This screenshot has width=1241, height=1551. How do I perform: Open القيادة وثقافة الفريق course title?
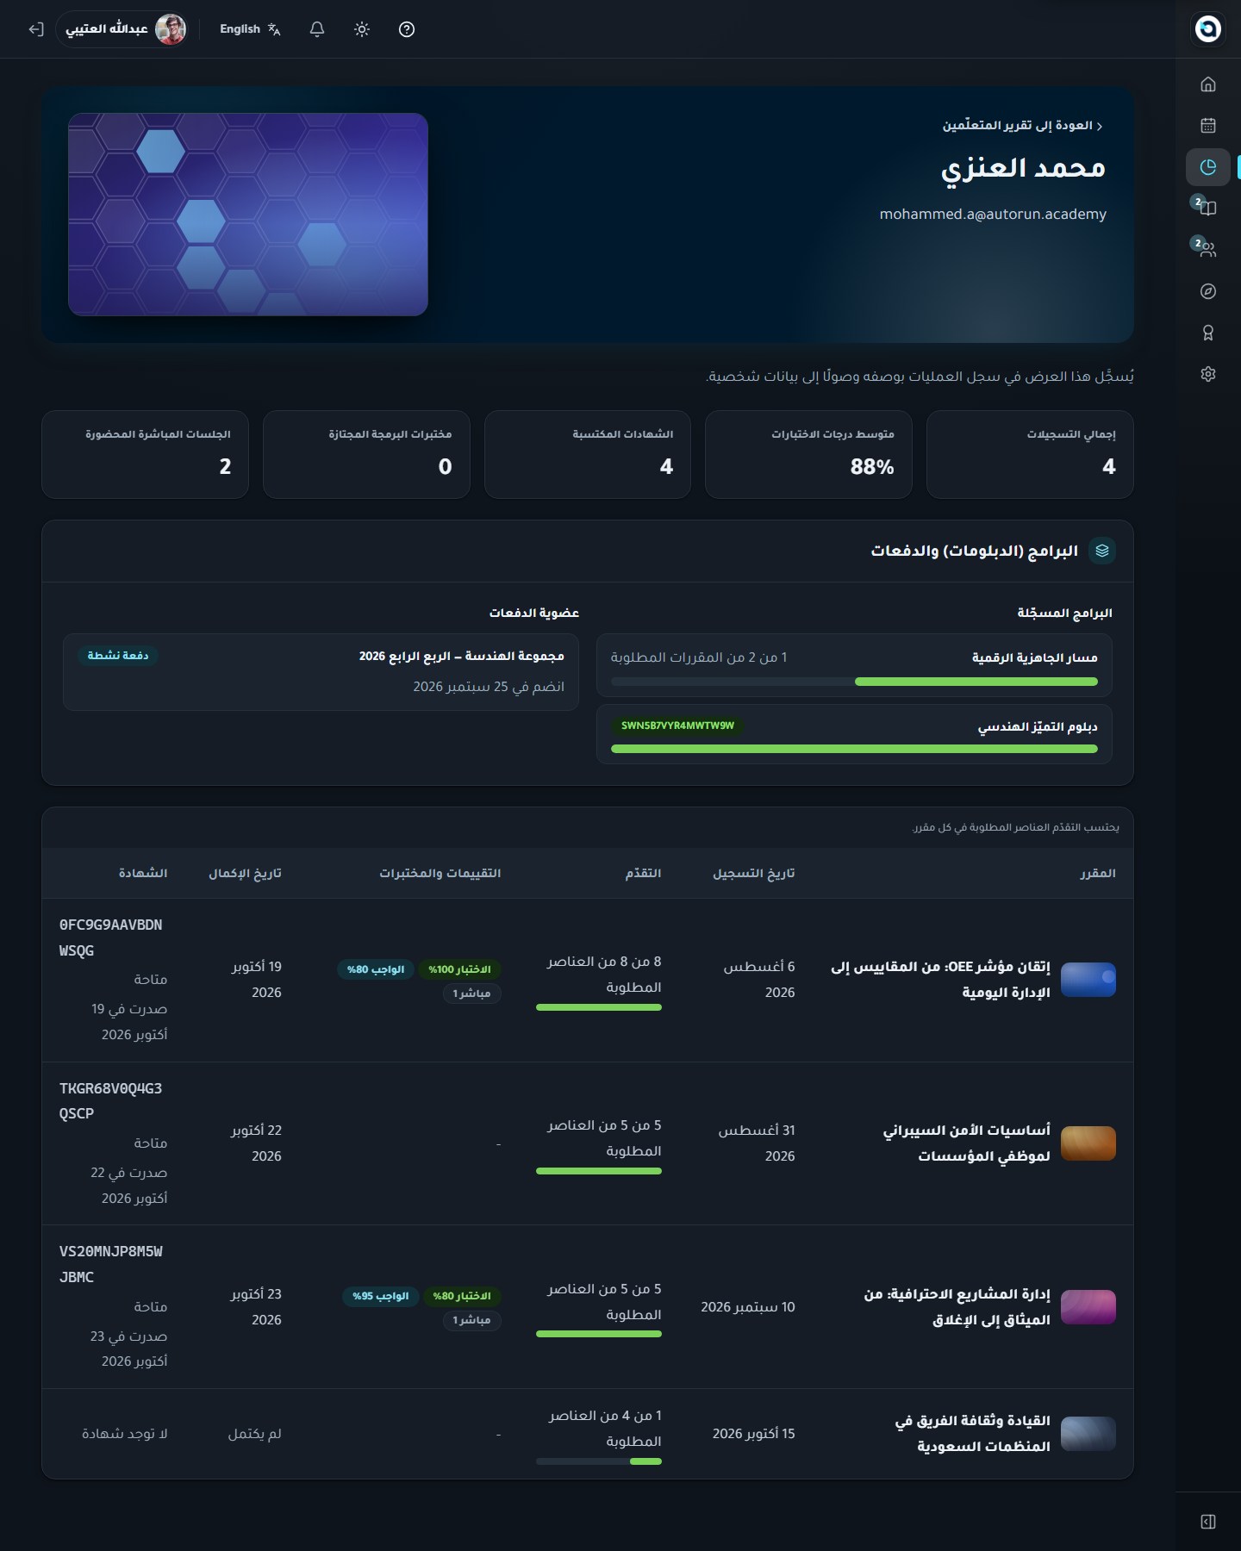pyautogui.click(x=972, y=1434)
